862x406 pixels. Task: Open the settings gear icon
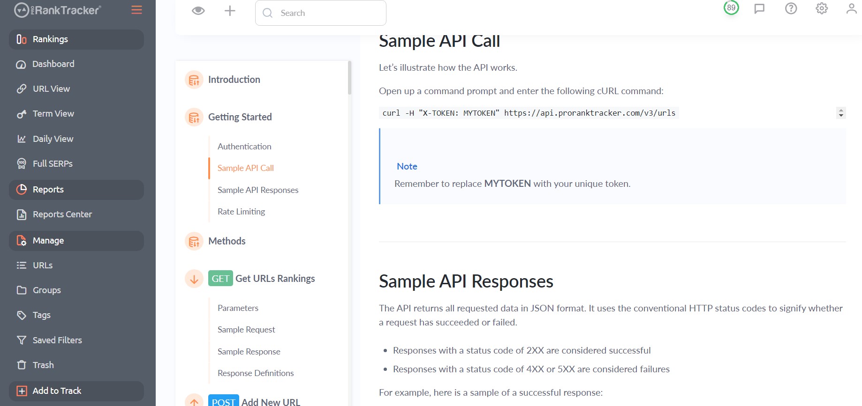tap(822, 8)
